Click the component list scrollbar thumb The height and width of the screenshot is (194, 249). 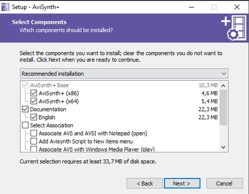[223, 107]
